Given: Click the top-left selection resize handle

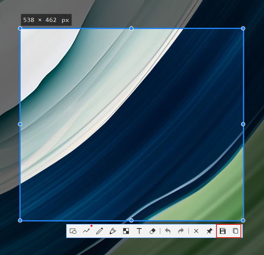Looking at the screenshot, I should tap(20, 28).
